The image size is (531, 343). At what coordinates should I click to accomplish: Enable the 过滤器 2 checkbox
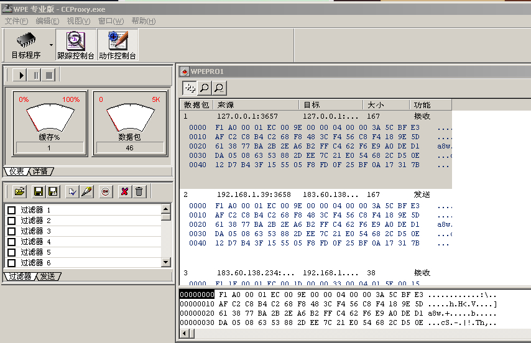tap(12, 221)
